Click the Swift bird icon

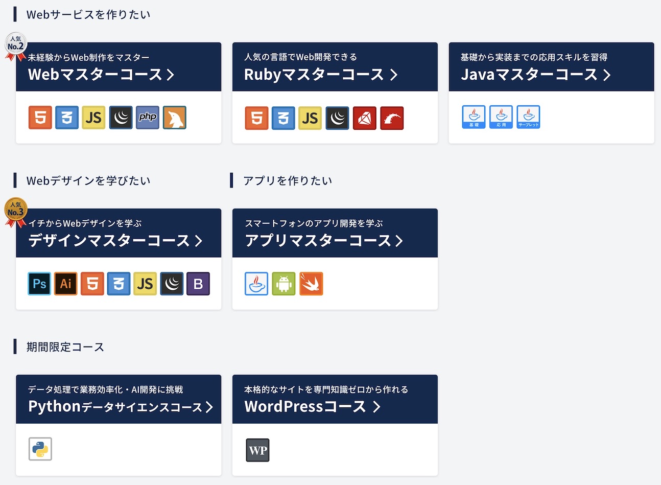tap(311, 284)
